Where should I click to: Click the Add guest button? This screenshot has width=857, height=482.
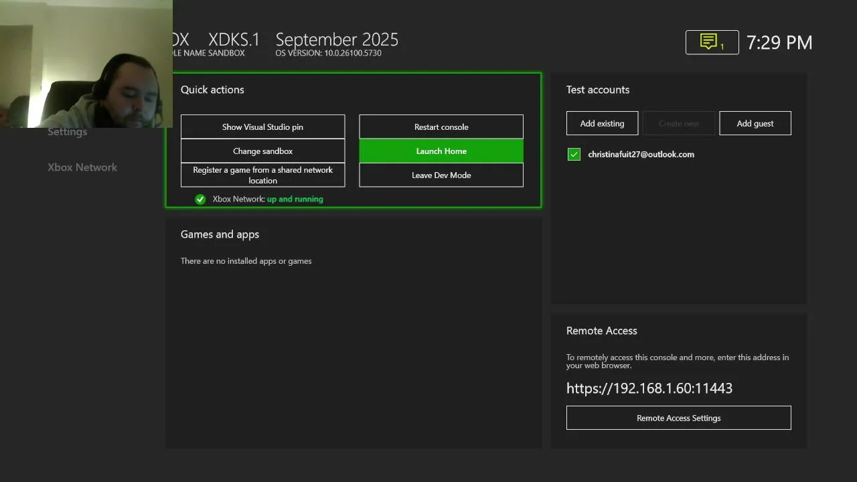[x=755, y=123]
